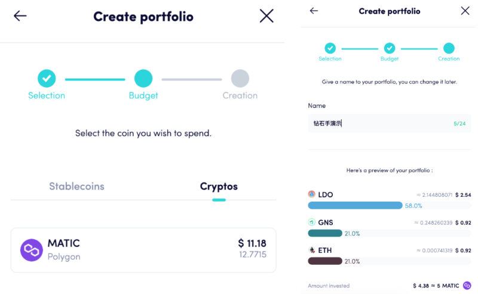478x294 pixels.
Task: Switch to the Cryptos tab
Action: (219, 186)
